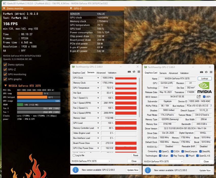This screenshot has width=216, height=178.
Task: Open hamburger menu in GPU-Z Sensors window
Action: (x=139, y=72)
